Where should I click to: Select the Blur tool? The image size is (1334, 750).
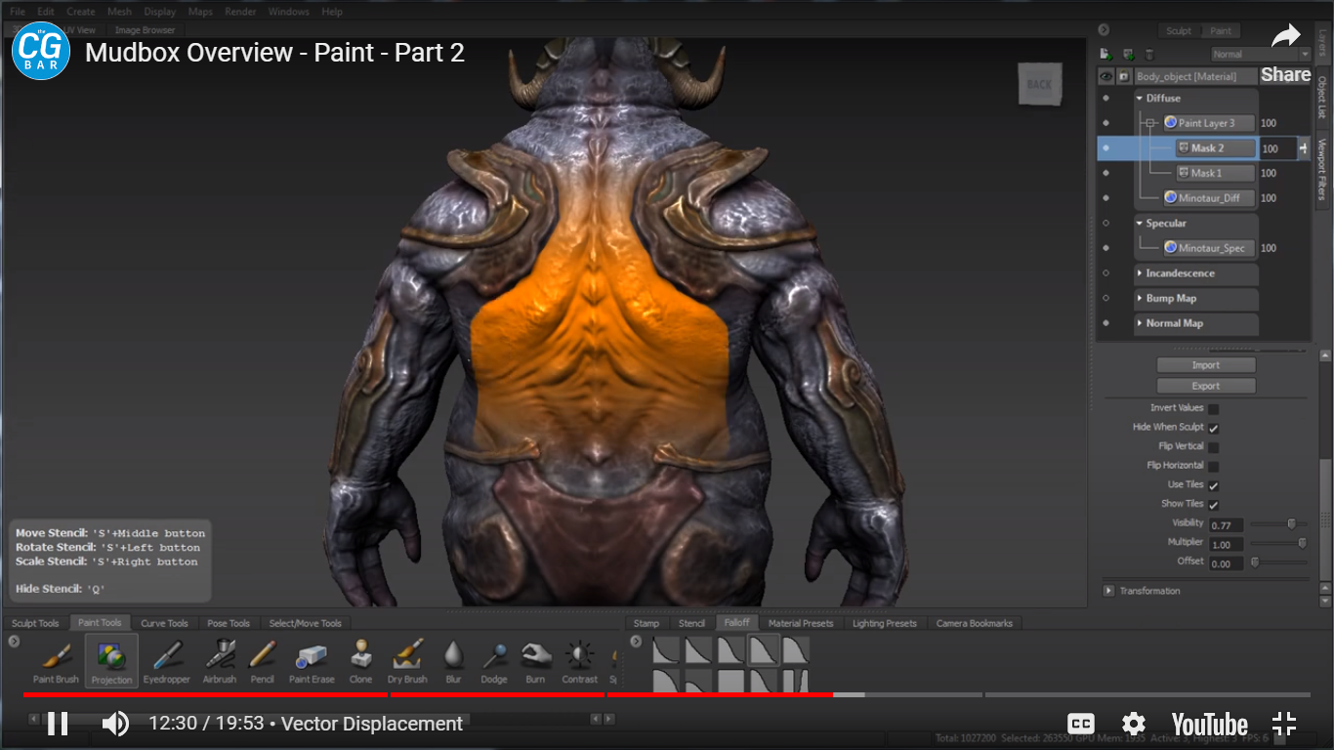pos(453,661)
